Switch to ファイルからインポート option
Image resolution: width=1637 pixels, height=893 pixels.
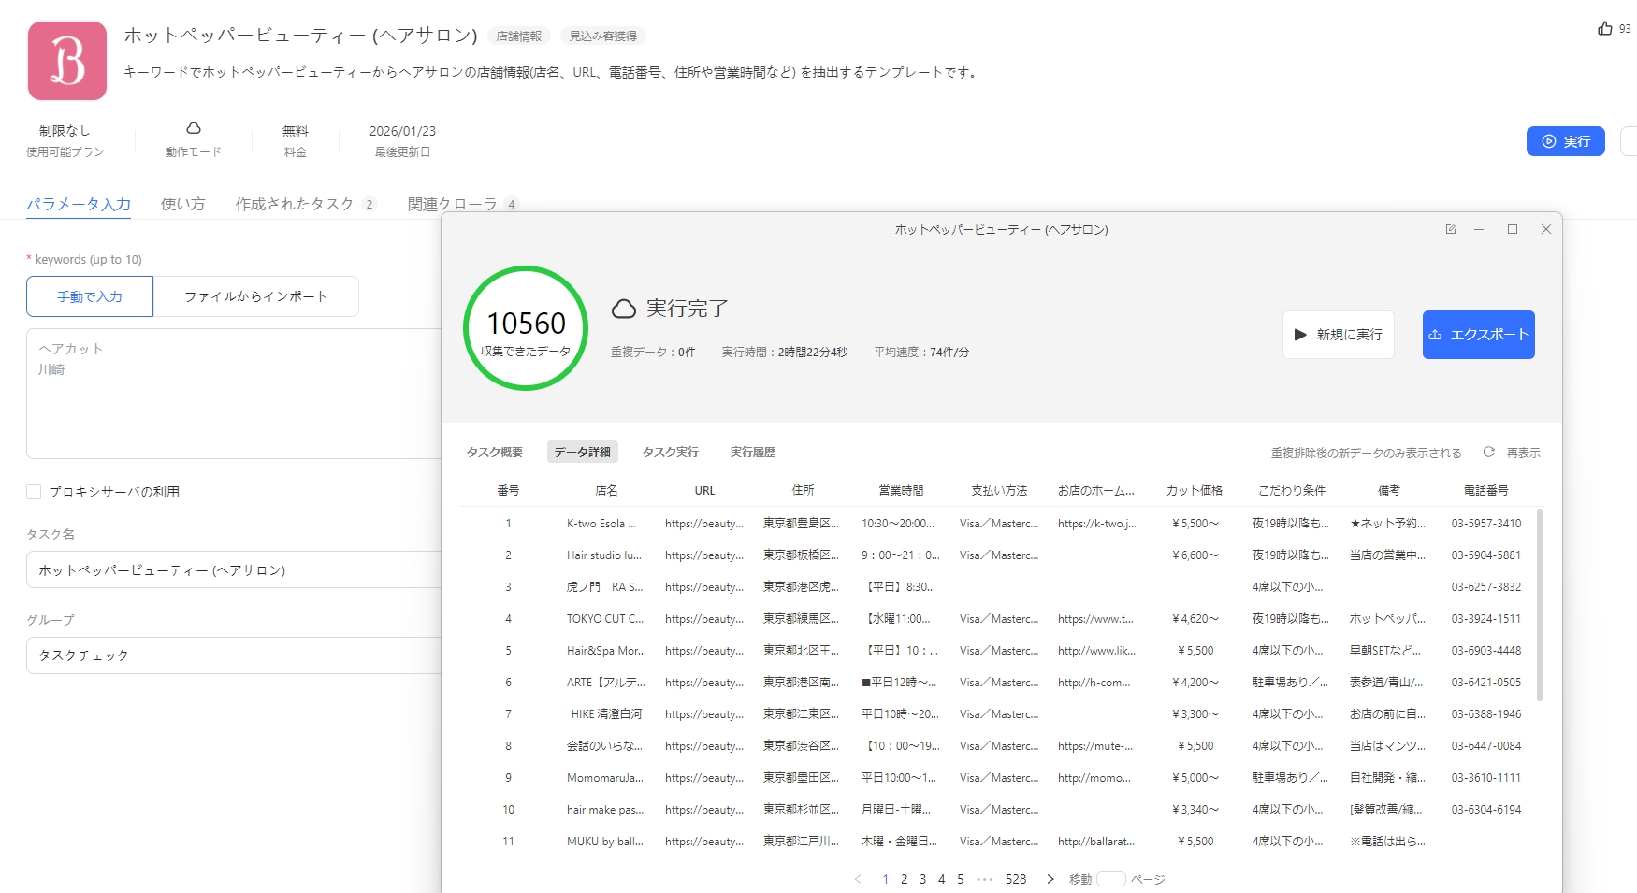[x=255, y=296]
